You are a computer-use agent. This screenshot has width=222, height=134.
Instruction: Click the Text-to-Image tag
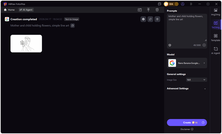click(72, 19)
